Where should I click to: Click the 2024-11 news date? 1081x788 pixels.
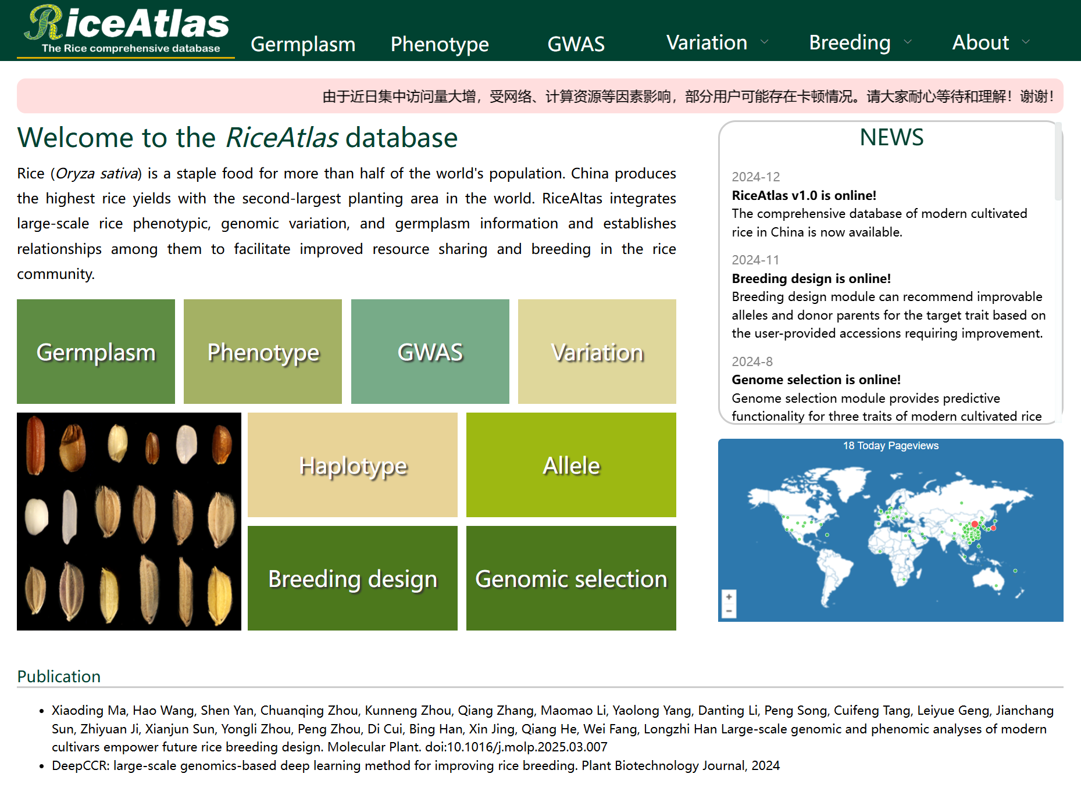pyautogui.click(x=755, y=260)
